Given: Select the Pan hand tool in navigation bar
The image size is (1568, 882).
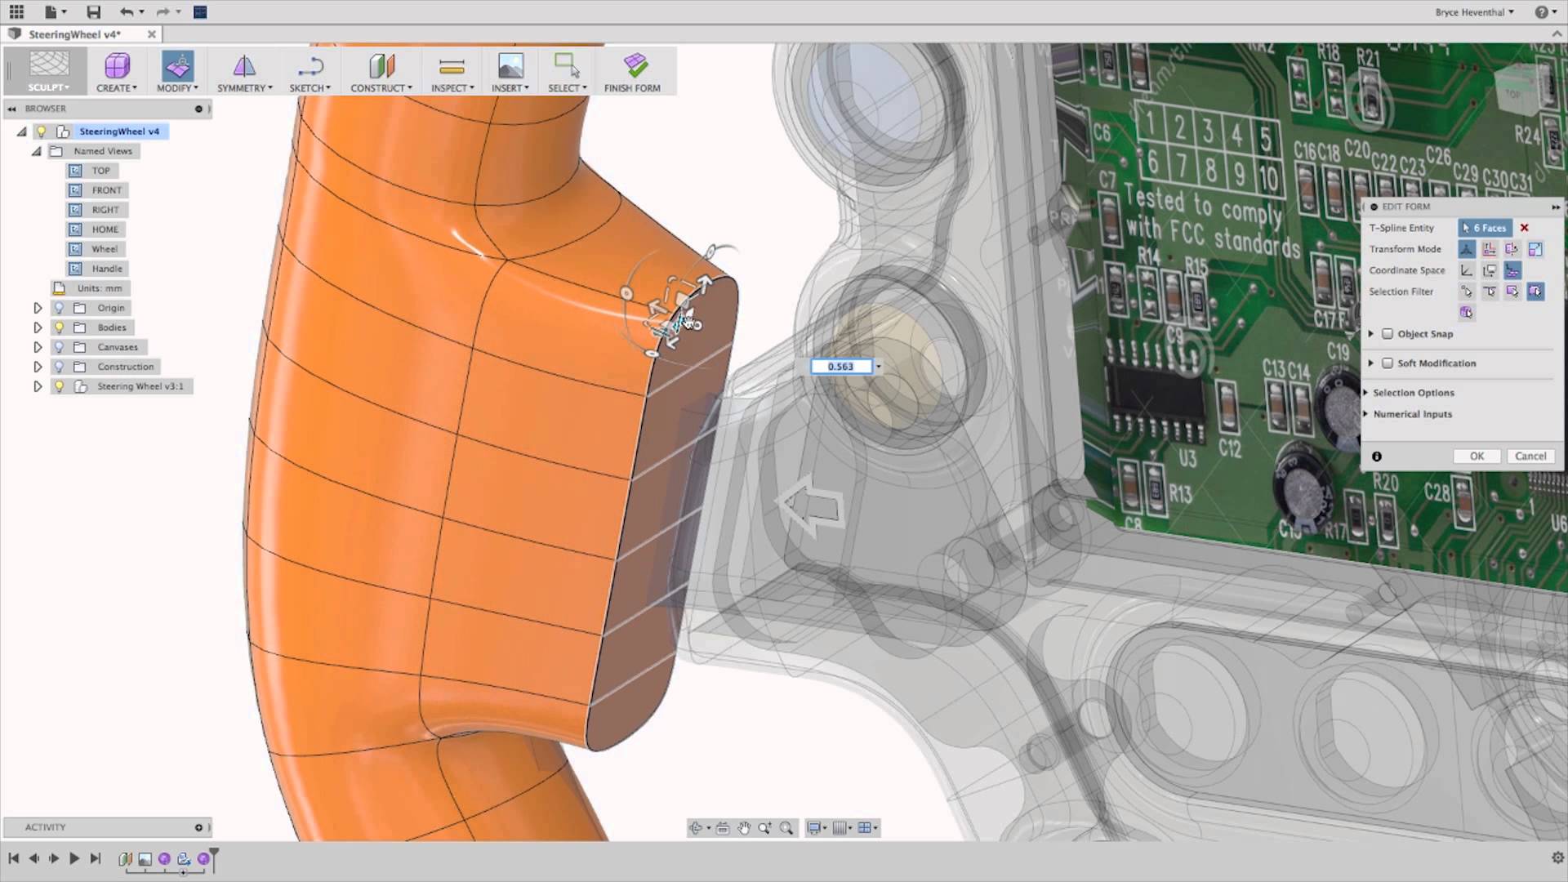Looking at the screenshot, I should [x=744, y=828].
